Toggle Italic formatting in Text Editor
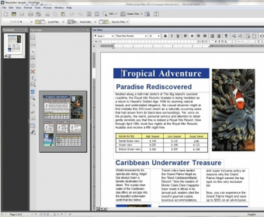 pos(172,36)
